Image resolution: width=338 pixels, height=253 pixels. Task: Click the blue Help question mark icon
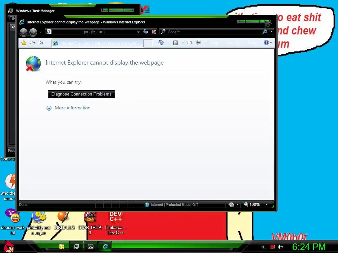tap(266, 42)
